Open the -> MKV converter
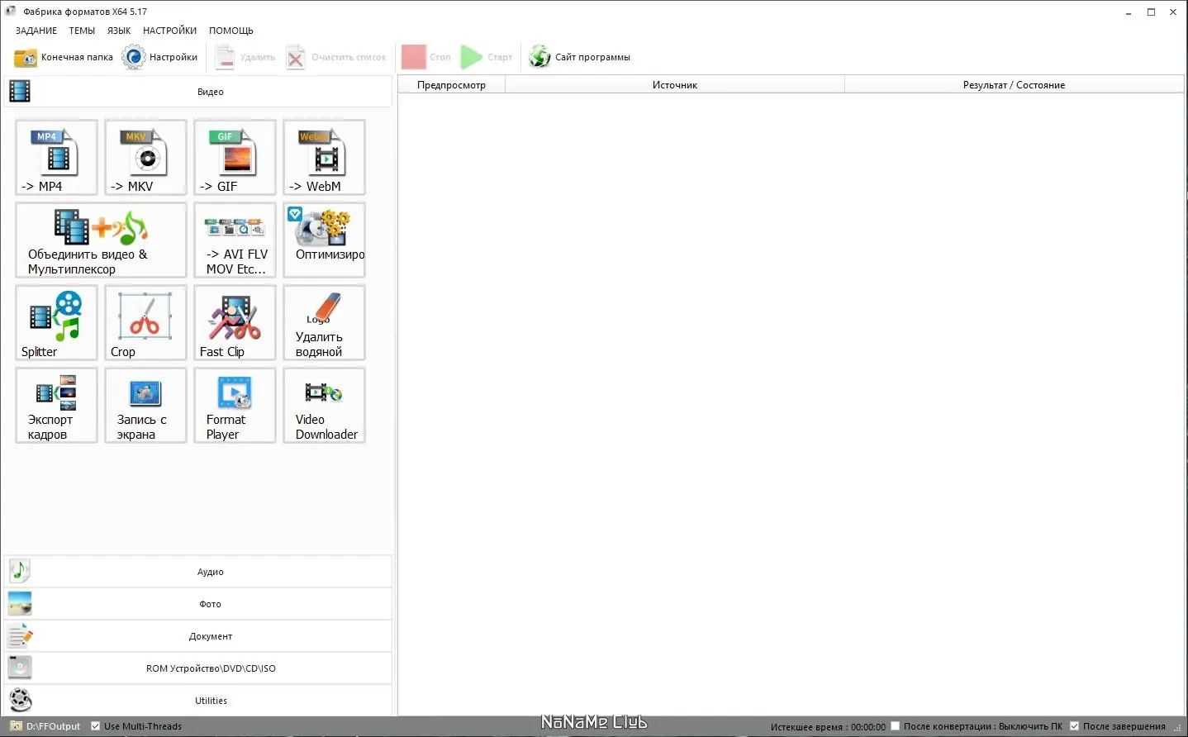Viewport: 1188px width, 737px height. click(145, 158)
